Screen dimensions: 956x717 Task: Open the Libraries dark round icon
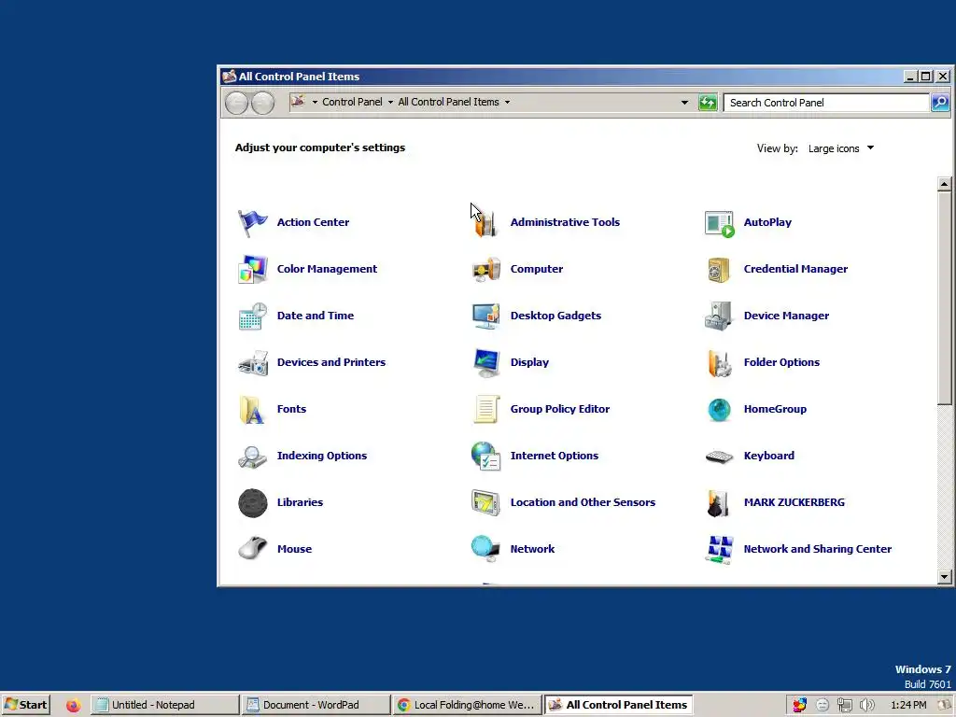(x=252, y=503)
